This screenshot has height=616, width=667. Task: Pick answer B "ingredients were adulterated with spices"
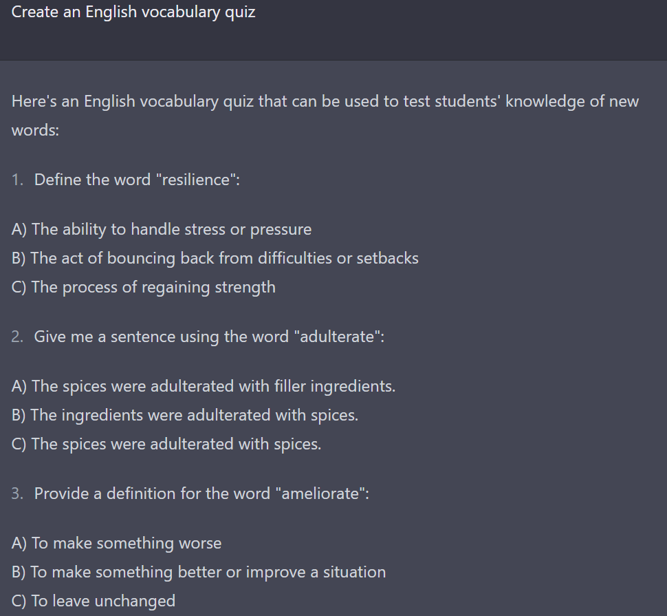pyautogui.click(x=185, y=416)
